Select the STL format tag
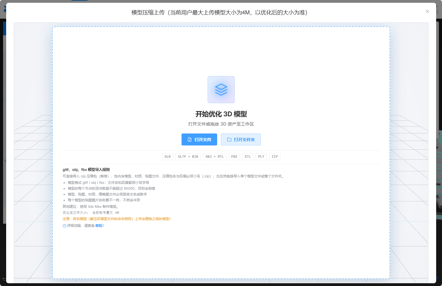Image resolution: width=442 pixels, height=286 pixels. click(x=248, y=157)
